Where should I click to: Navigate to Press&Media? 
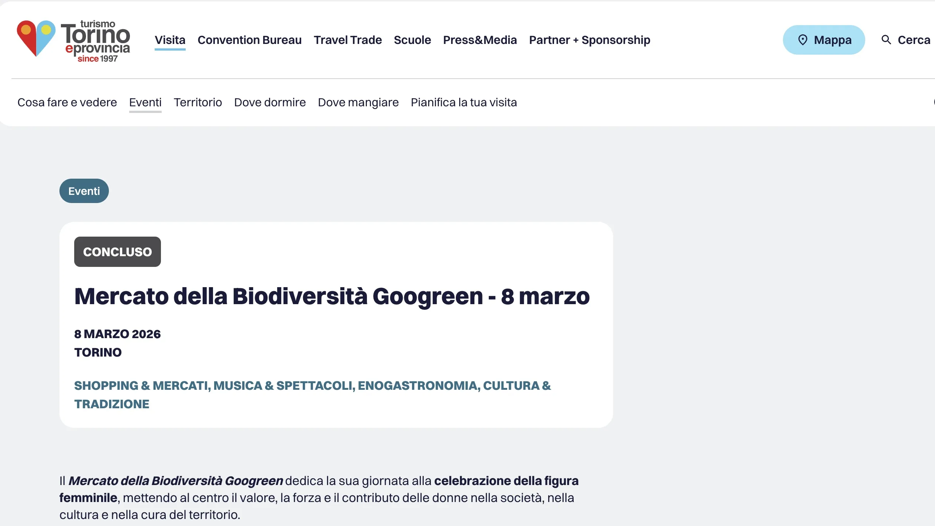(480, 40)
